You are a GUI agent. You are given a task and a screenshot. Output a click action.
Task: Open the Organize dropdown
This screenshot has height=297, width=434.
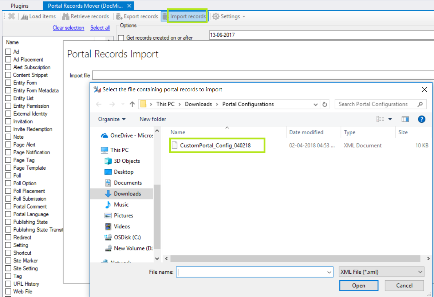(x=112, y=119)
